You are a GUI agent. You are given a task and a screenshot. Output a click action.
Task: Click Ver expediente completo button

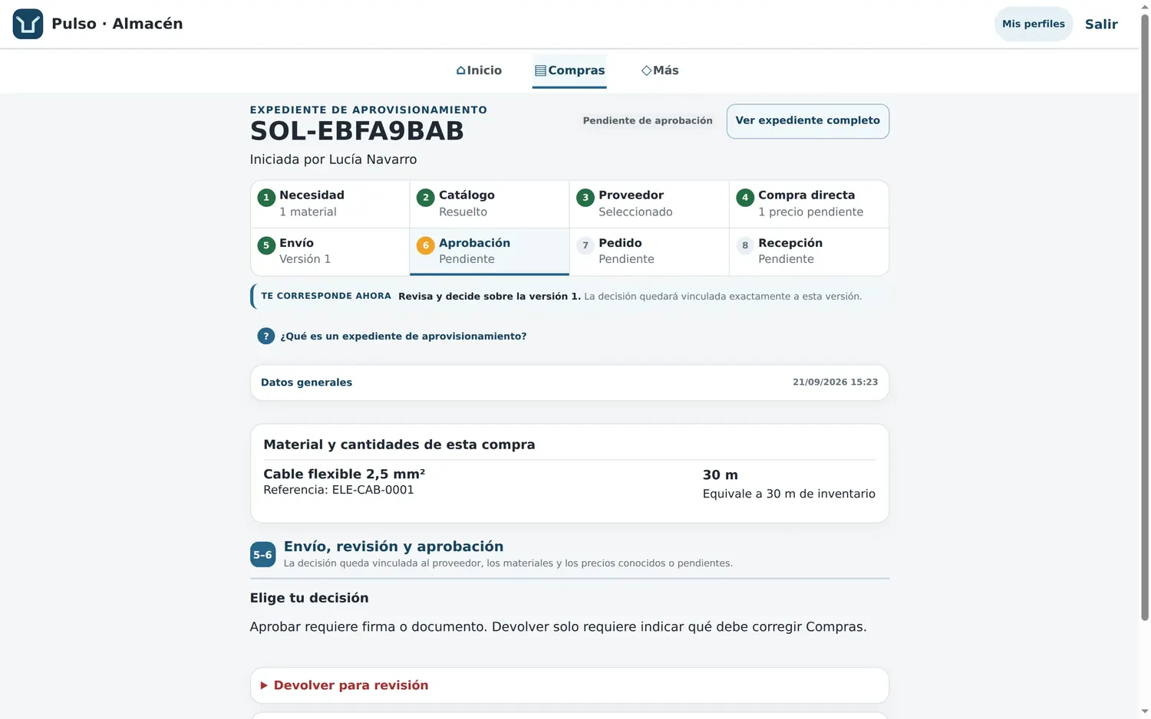click(807, 121)
